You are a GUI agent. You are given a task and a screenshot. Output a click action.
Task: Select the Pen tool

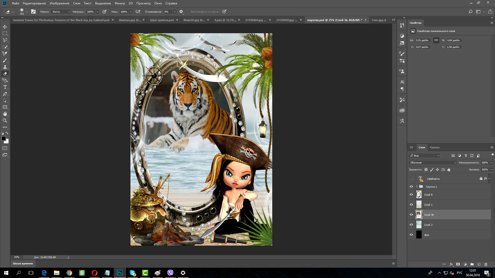tap(5, 94)
